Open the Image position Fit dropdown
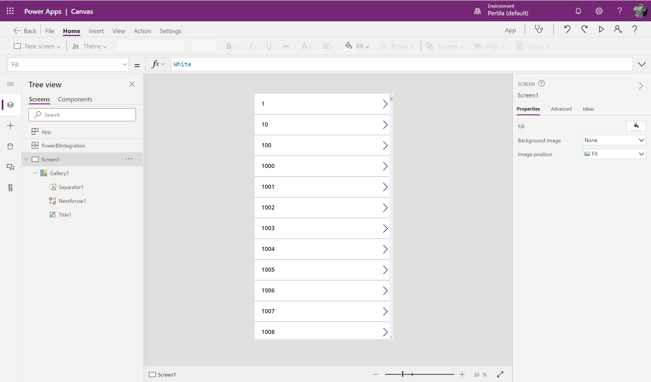This screenshot has width=651, height=382. (x=614, y=154)
